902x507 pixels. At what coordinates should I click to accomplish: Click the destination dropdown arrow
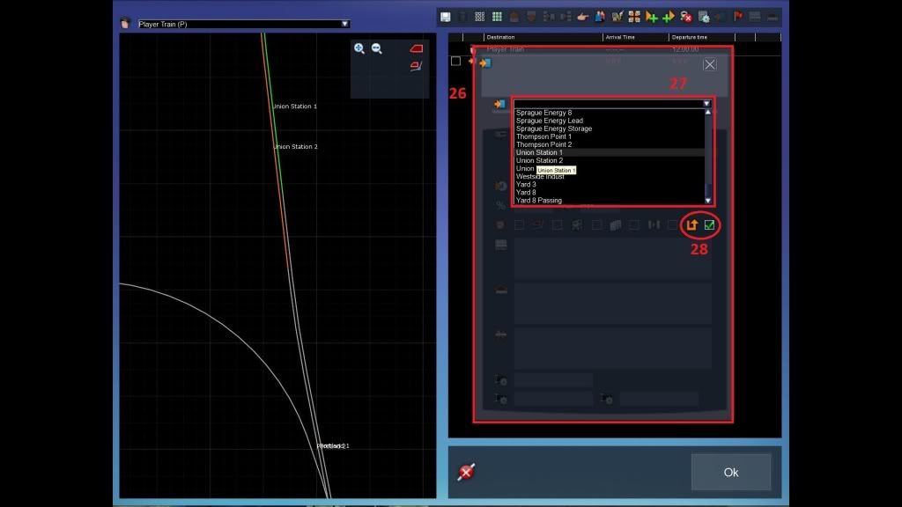tap(706, 104)
